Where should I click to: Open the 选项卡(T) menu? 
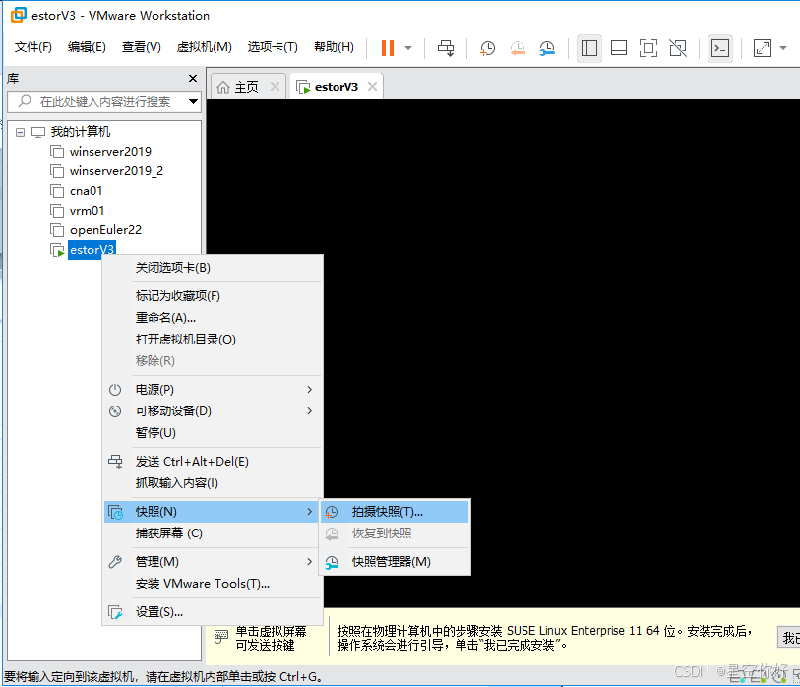[x=273, y=47]
